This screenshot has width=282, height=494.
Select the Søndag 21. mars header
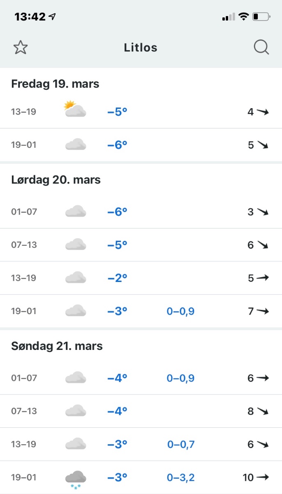[57, 346]
